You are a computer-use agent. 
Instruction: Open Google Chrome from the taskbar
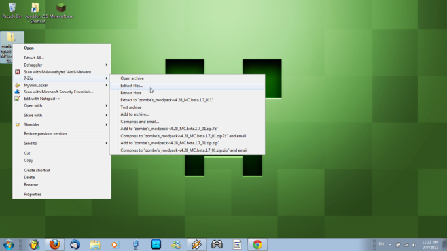point(257,244)
